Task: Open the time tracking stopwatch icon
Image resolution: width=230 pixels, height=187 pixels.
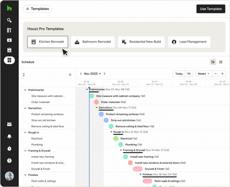Action: pos(9,149)
